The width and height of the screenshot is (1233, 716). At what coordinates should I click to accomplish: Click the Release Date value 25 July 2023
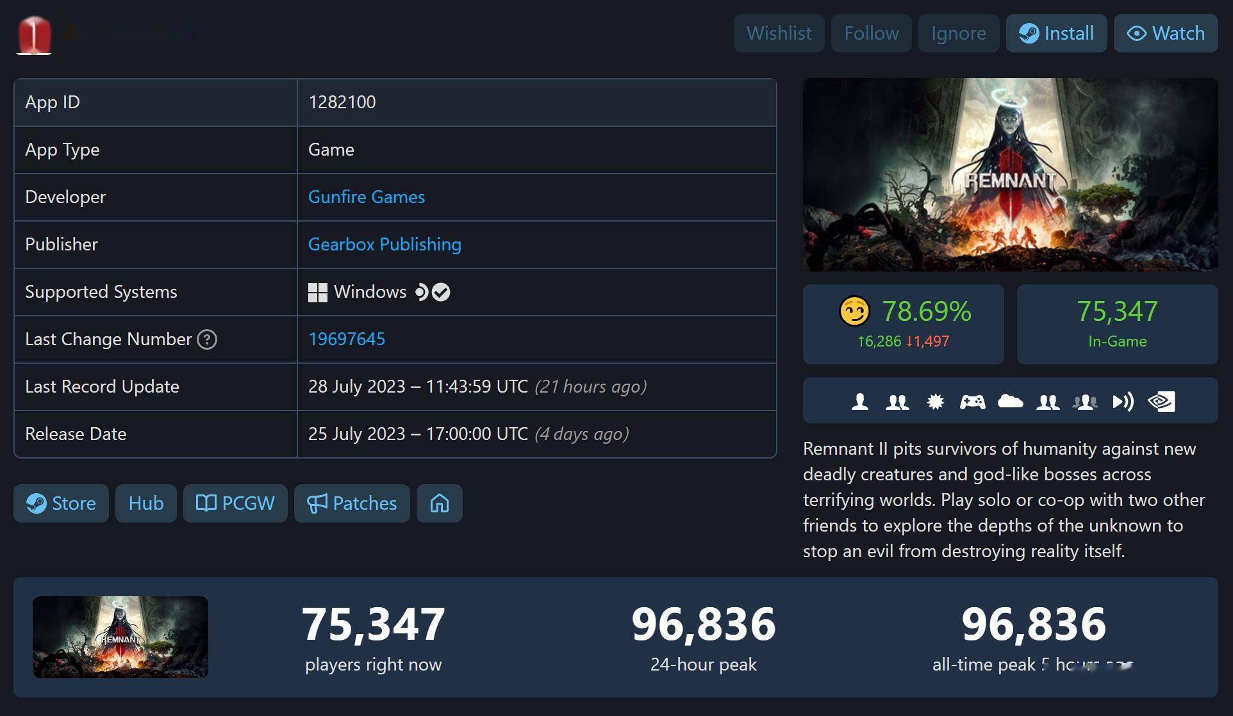pos(418,434)
